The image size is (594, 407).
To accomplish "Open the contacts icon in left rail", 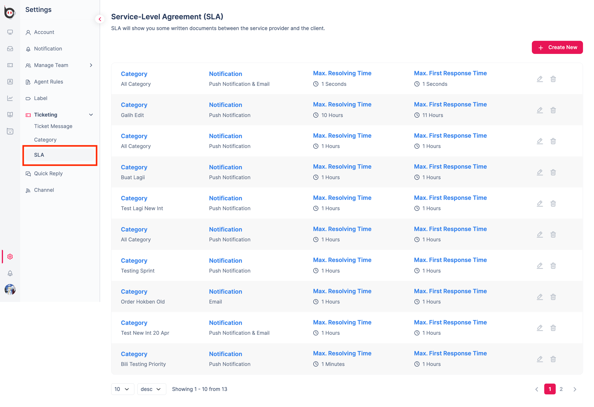I will (x=10, y=82).
